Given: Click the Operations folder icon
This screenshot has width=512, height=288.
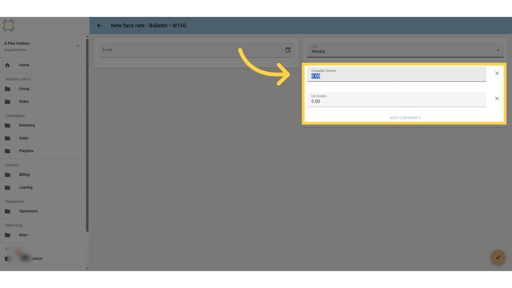Looking at the screenshot, I should [7, 211].
